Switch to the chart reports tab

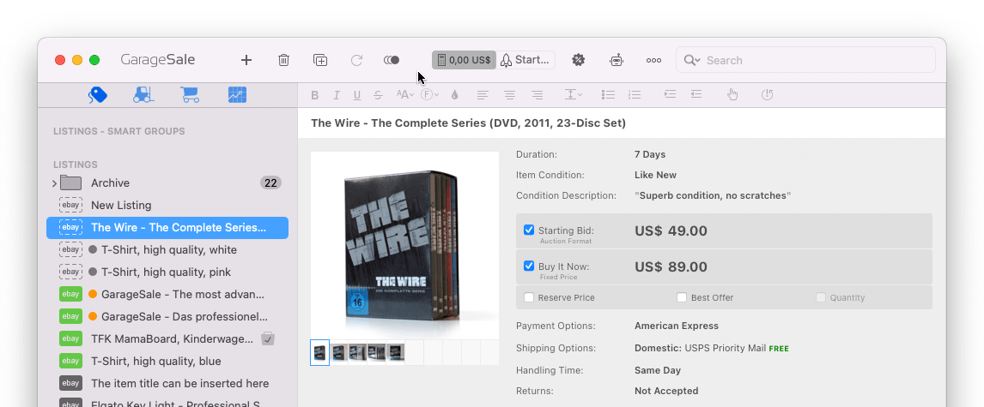tap(237, 94)
